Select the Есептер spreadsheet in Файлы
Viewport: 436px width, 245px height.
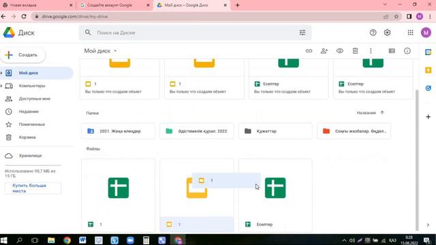coord(275,195)
